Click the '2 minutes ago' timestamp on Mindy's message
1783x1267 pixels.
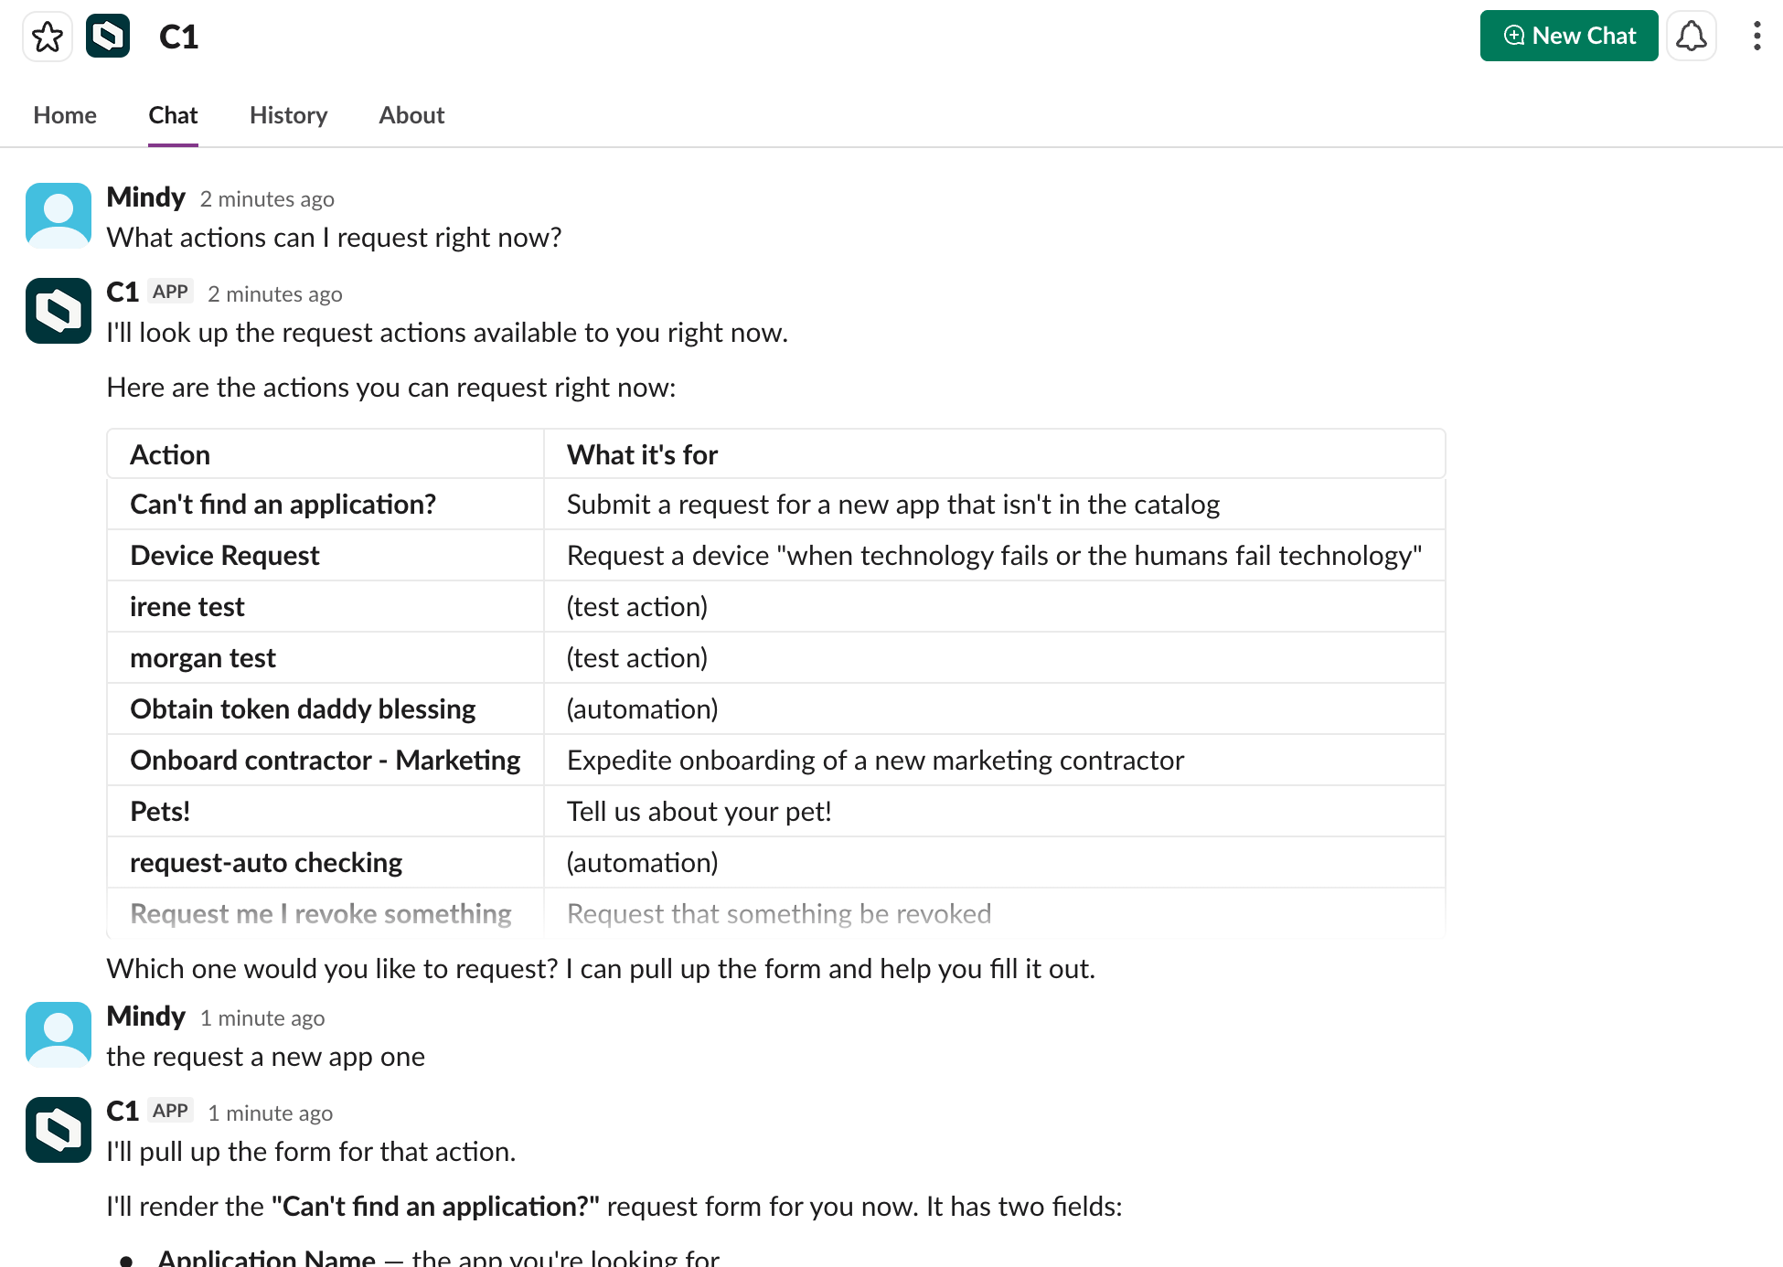[x=267, y=199]
